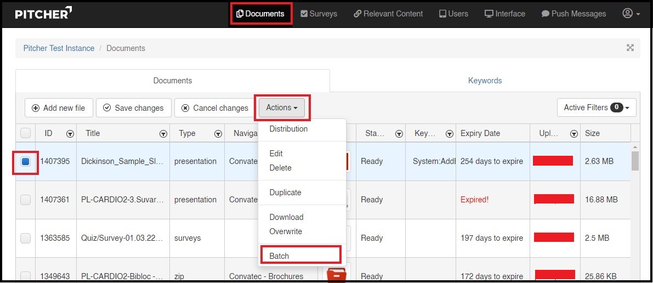Select Duplicate in the Actions menu
Screen dimensions: 653x283
(x=285, y=193)
